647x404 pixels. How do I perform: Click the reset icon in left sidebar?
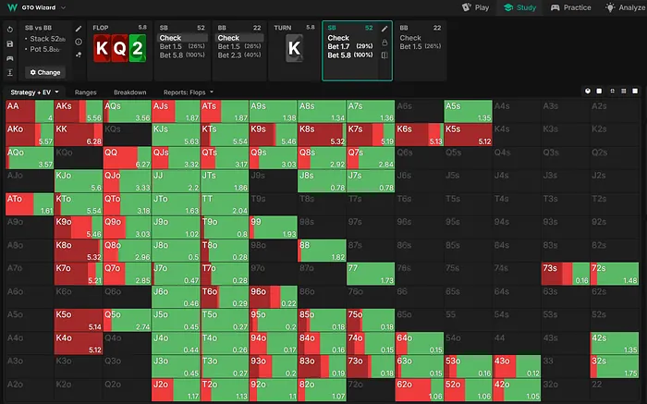click(10, 29)
